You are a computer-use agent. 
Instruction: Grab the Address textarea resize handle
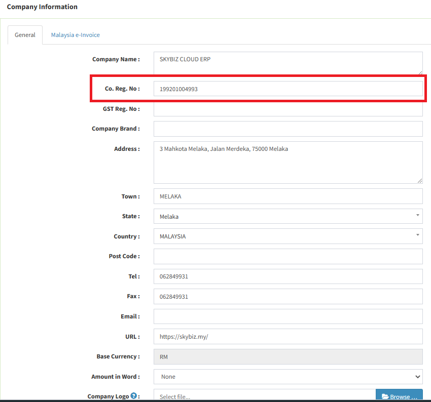[419, 180]
